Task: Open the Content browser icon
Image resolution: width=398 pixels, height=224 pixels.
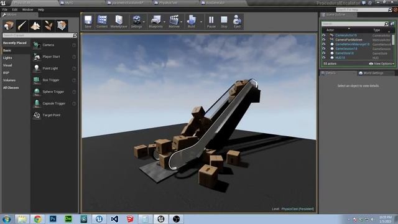Action: click(x=102, y=22)
